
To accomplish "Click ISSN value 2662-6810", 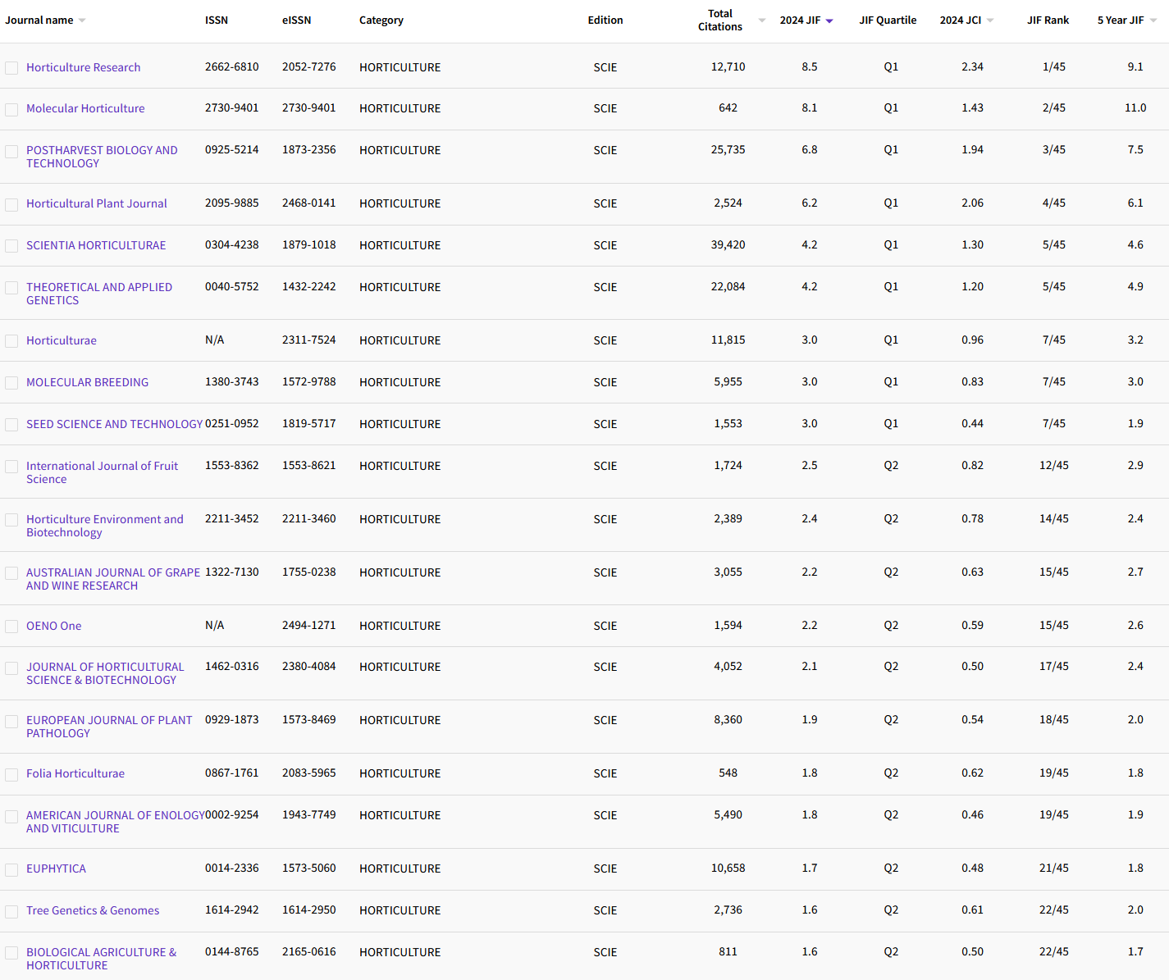I will click(x=232, y=67).
